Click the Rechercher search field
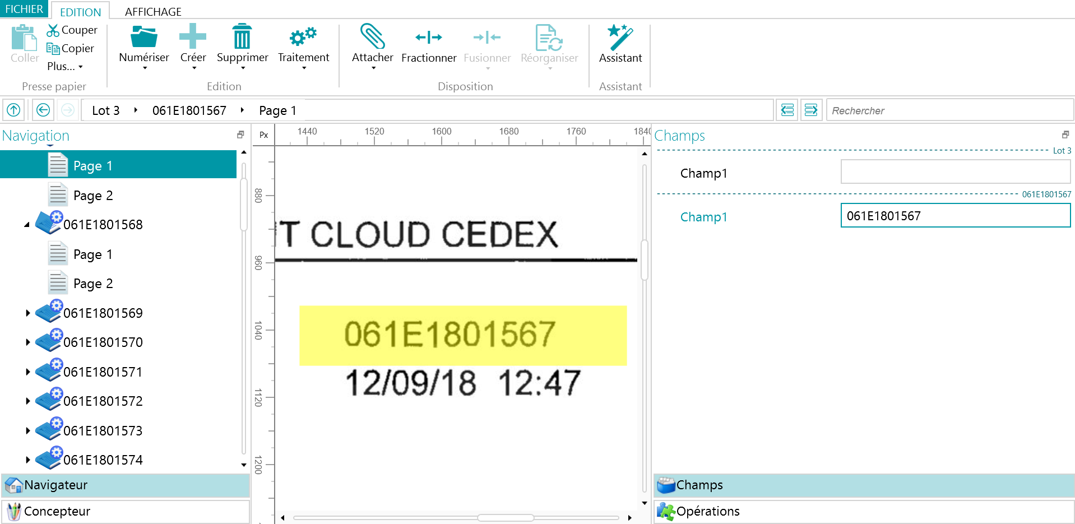 pyautogui.click(x=949, y=110)
